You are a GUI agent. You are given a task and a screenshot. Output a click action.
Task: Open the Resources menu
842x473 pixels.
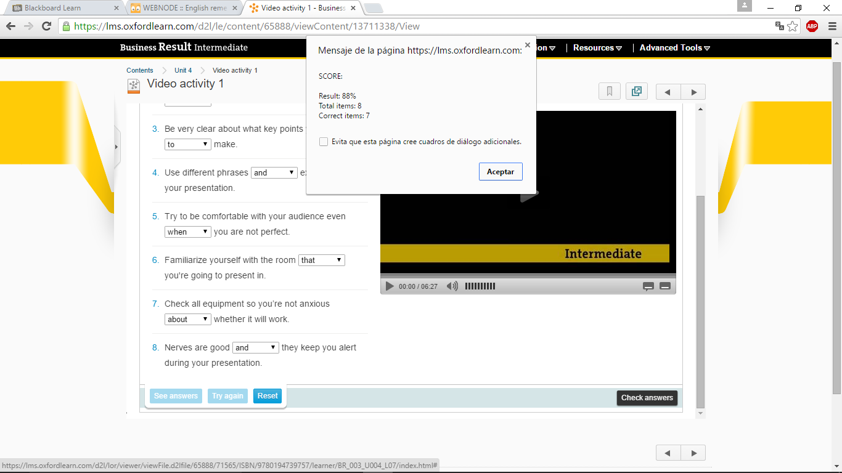(597, 48)
